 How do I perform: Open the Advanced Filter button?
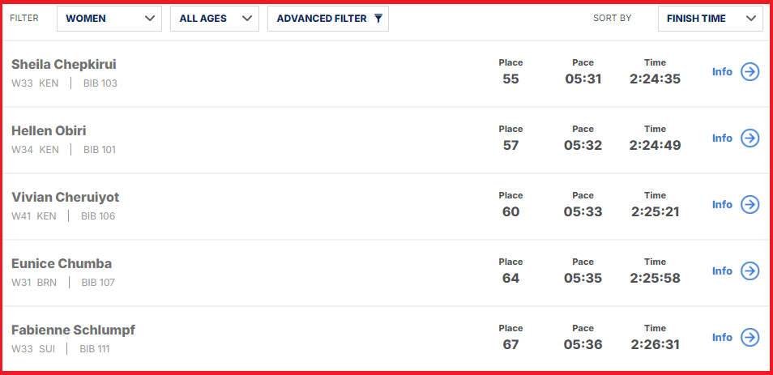tap(328, 19)
